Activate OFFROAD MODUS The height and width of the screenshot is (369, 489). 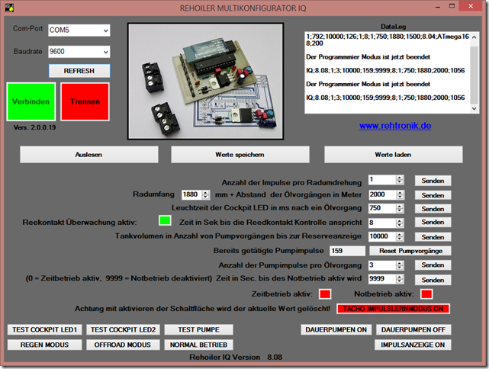[x=123, y=345]
